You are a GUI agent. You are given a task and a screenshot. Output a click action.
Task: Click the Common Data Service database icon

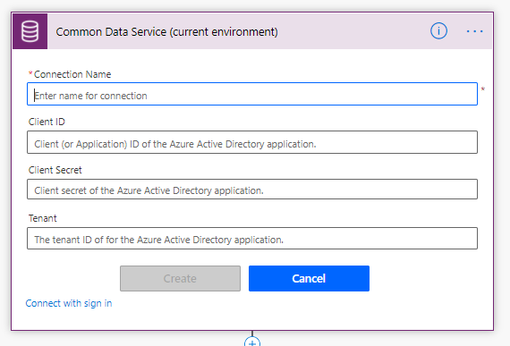pos(30,31)
